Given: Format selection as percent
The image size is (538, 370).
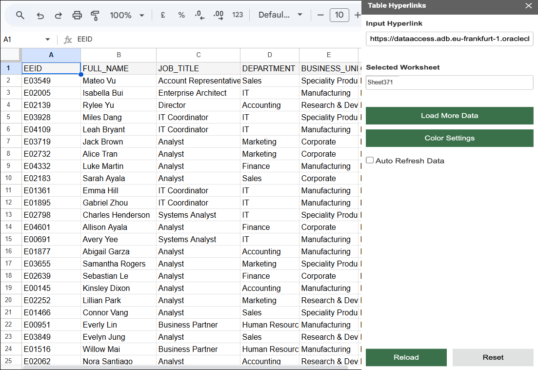Looking at the screenshot, I should [181, 15].
